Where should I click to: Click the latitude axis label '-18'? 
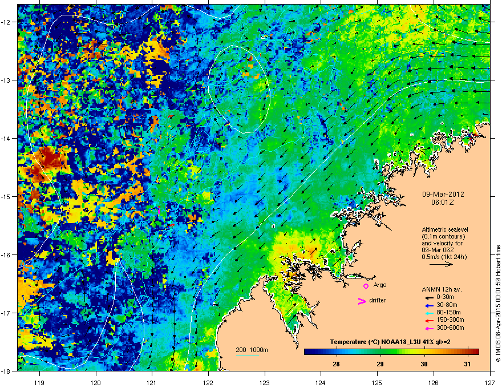(x=6, y=371)
